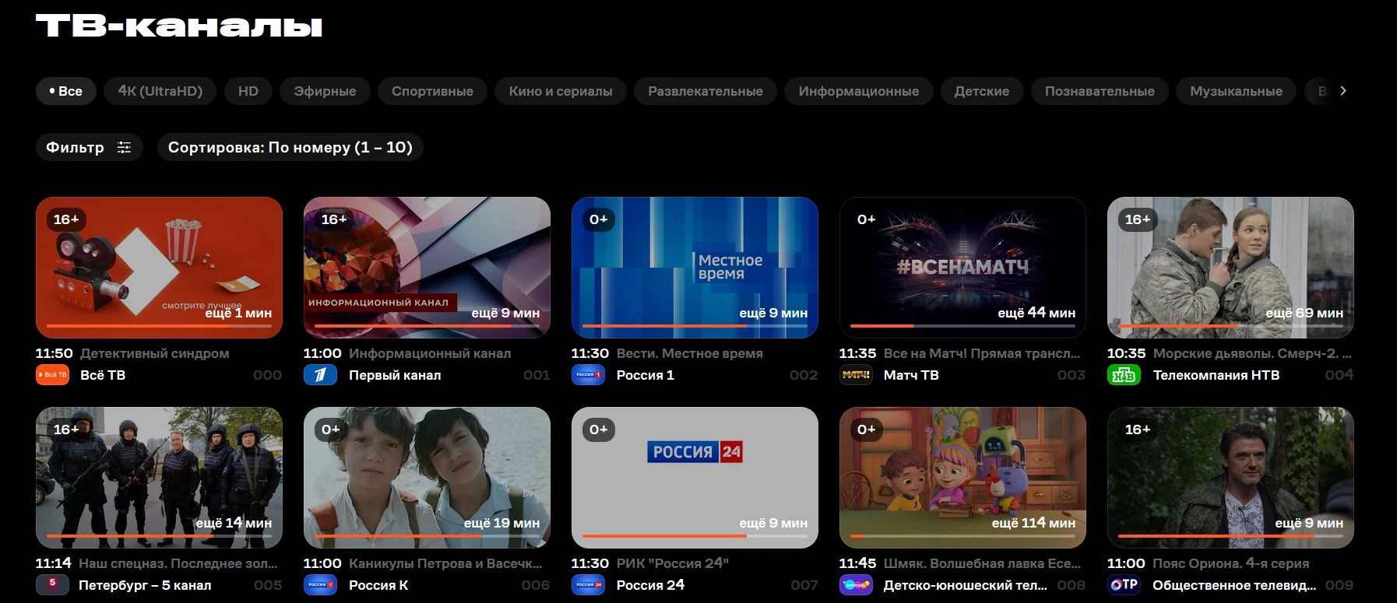The height and width of the screenshot is (603, 1397).
Task: Select the Информационные tab
Action: pyautogui.click(x=858, y=91)
